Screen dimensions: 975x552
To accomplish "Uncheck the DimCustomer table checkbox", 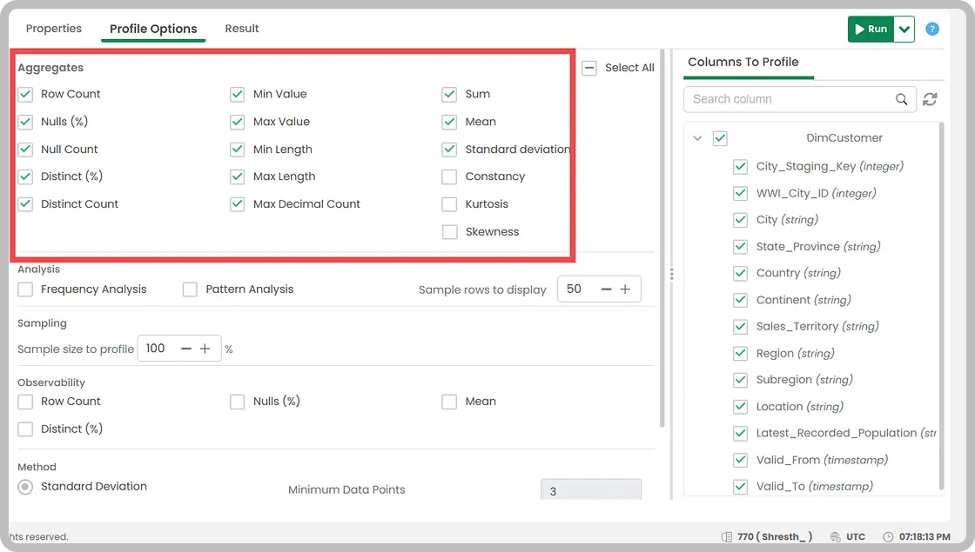I will tap(720, 138).
